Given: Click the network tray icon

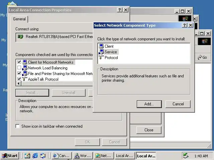Looking at the screenshot, I should 186,156.
